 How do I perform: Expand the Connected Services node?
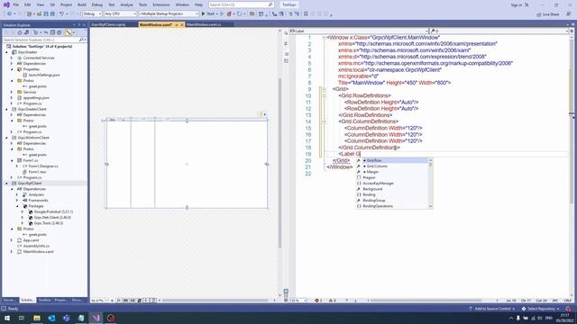click(12, 58)
